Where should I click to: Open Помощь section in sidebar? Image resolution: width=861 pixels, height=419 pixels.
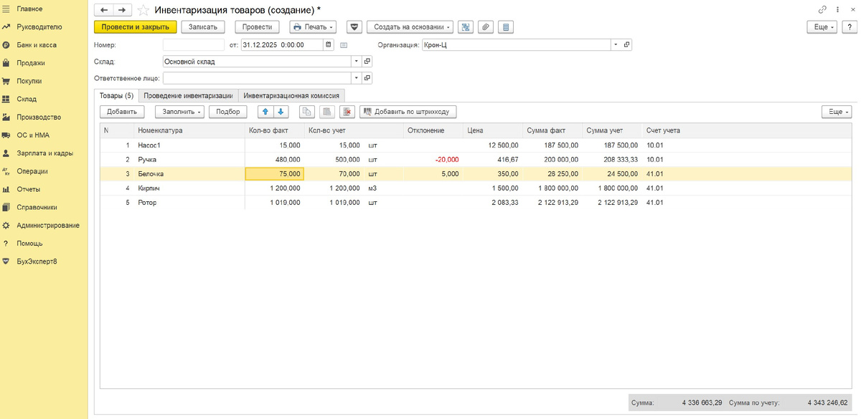(29, 243)
